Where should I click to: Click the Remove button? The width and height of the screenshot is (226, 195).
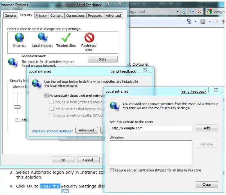point(207,144)
